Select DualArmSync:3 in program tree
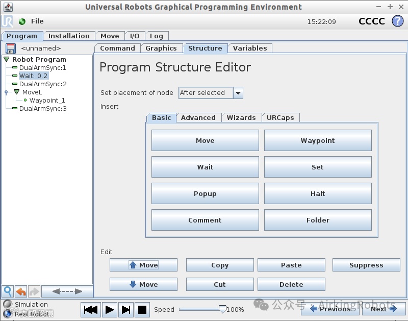Viewport: 408px width, 321px height. point(43,108)
